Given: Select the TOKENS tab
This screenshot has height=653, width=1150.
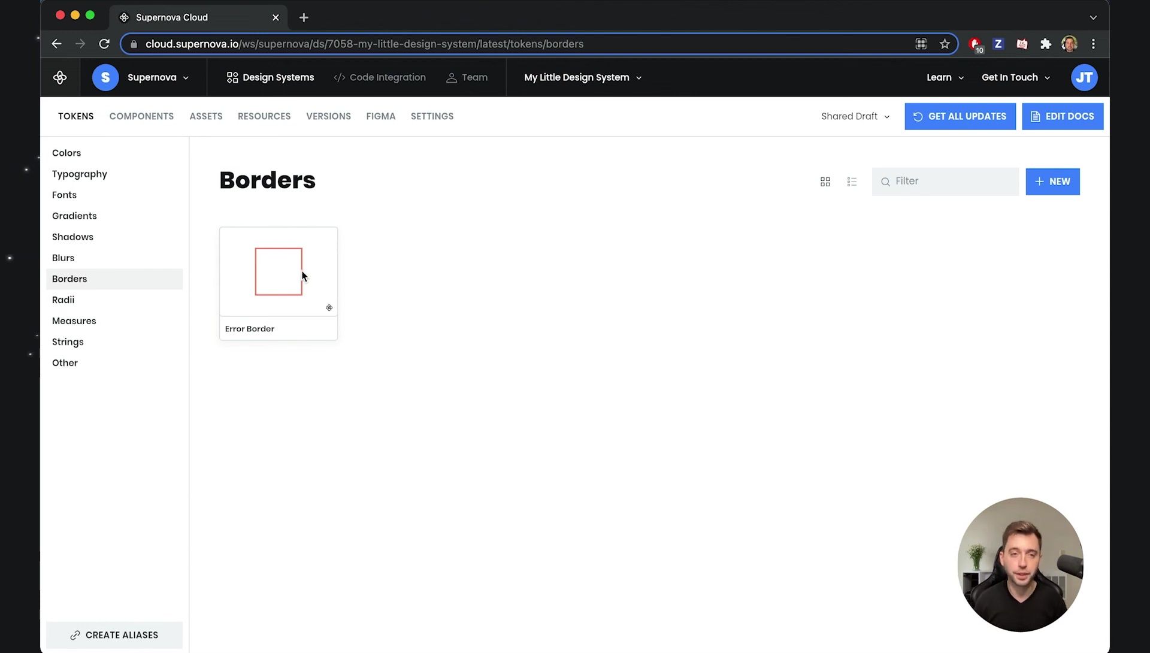Looking at the screenshot, I should [x=76, y=116].
